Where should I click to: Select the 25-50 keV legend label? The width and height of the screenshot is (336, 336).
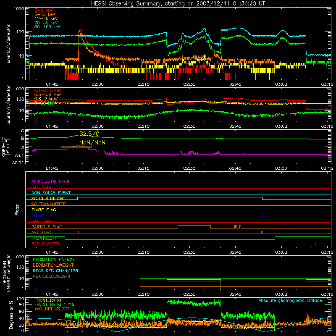point(46,23)
